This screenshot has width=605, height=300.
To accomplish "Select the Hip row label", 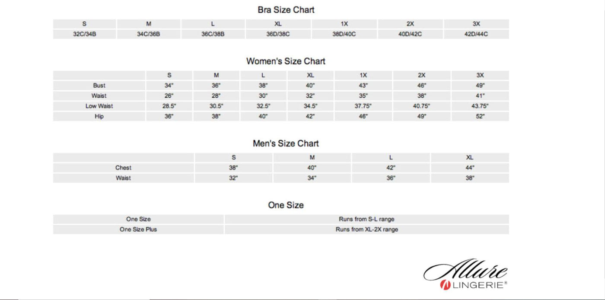I will coord(99,116).
